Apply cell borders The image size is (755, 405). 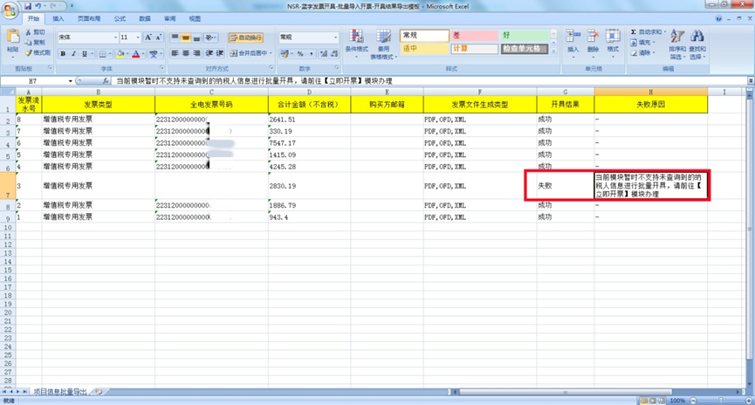point(102,53)
